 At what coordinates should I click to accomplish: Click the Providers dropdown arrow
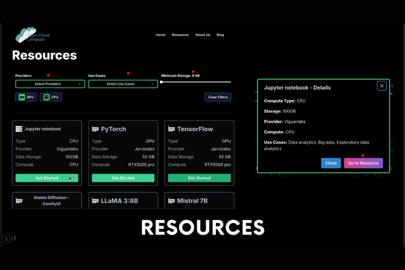(80, 84)
